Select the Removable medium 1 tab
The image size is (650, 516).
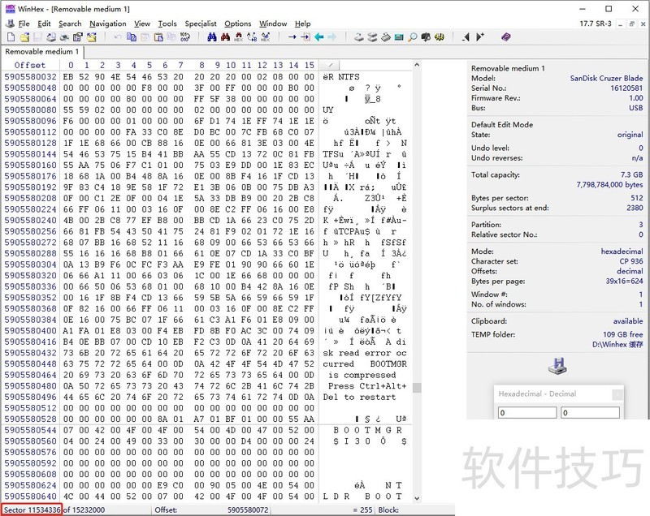point(43,51)
